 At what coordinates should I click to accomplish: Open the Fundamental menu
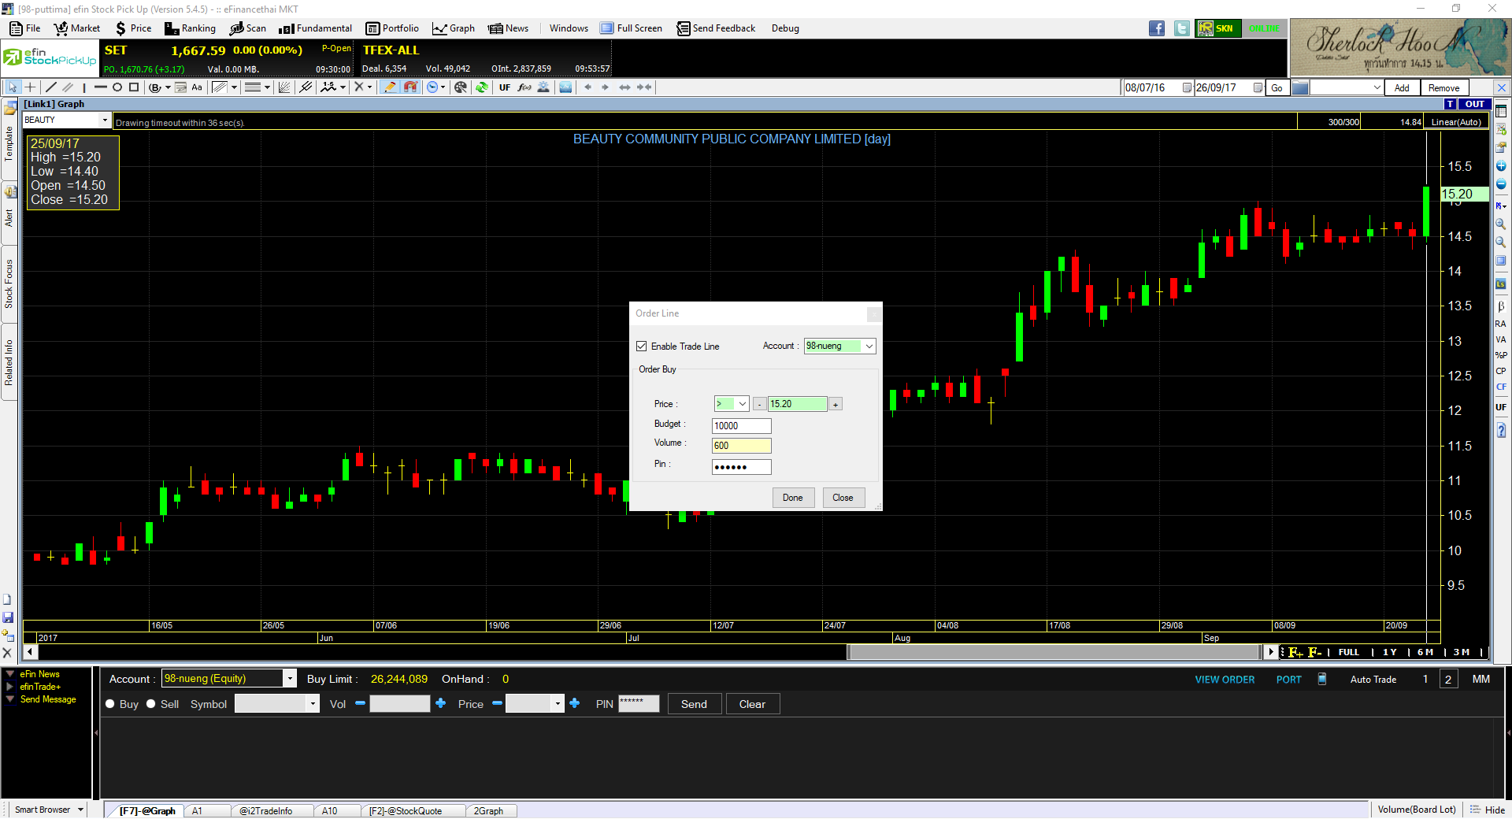[x=315, y=28]
